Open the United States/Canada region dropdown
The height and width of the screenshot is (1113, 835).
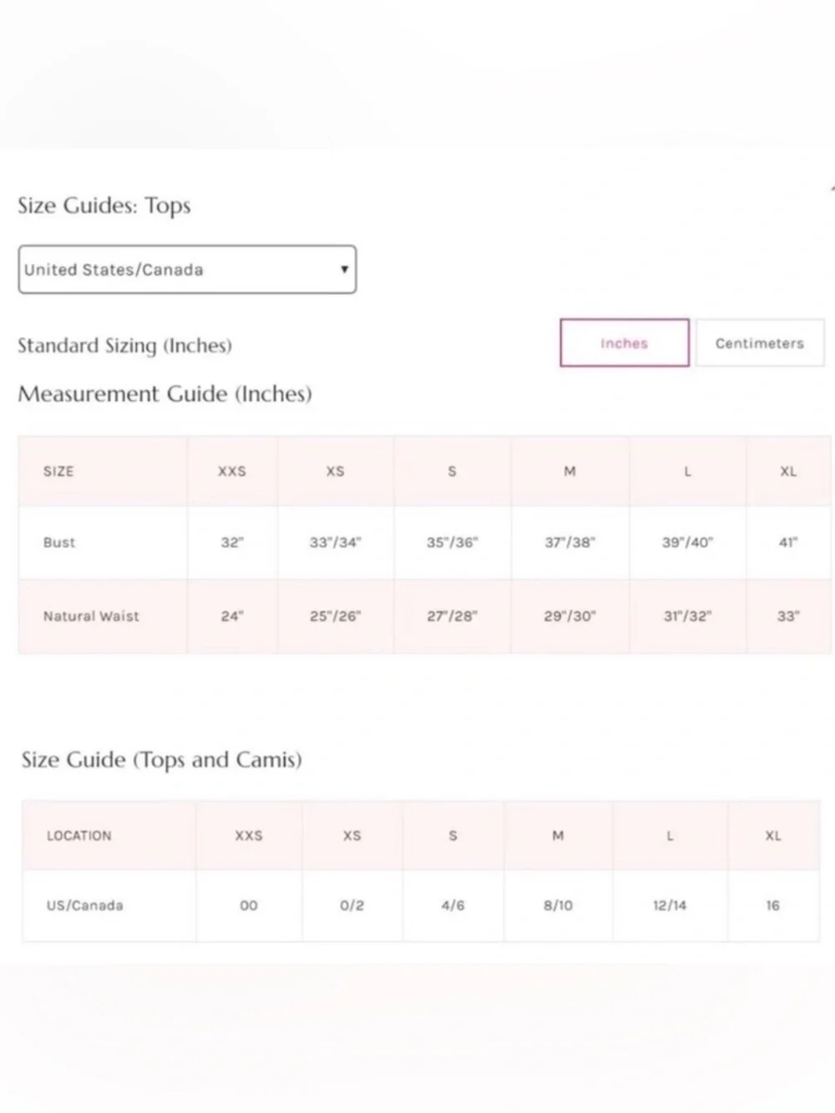[x=187, y=270]
